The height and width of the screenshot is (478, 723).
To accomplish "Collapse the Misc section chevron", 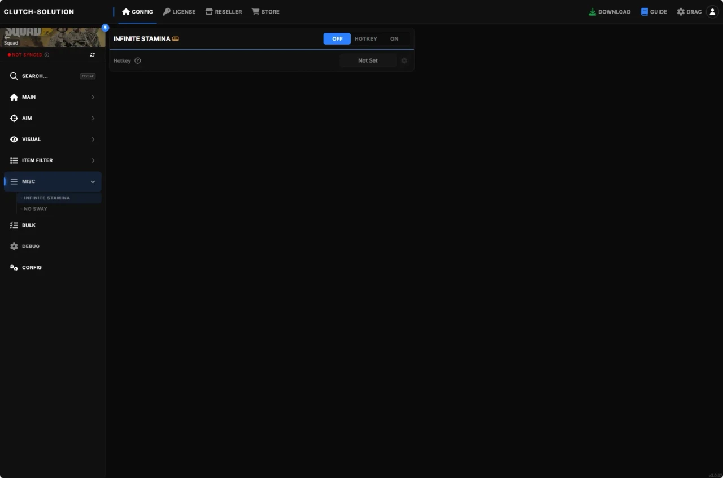I will click(93, 181).
